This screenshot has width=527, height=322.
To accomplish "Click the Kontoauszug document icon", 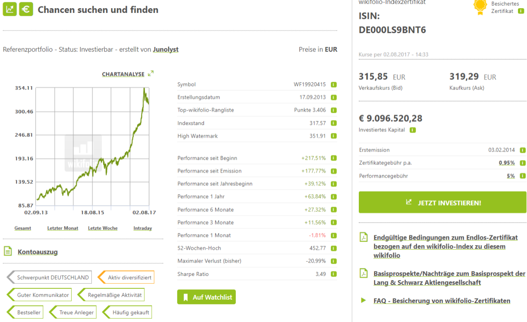I will (8, 251).
